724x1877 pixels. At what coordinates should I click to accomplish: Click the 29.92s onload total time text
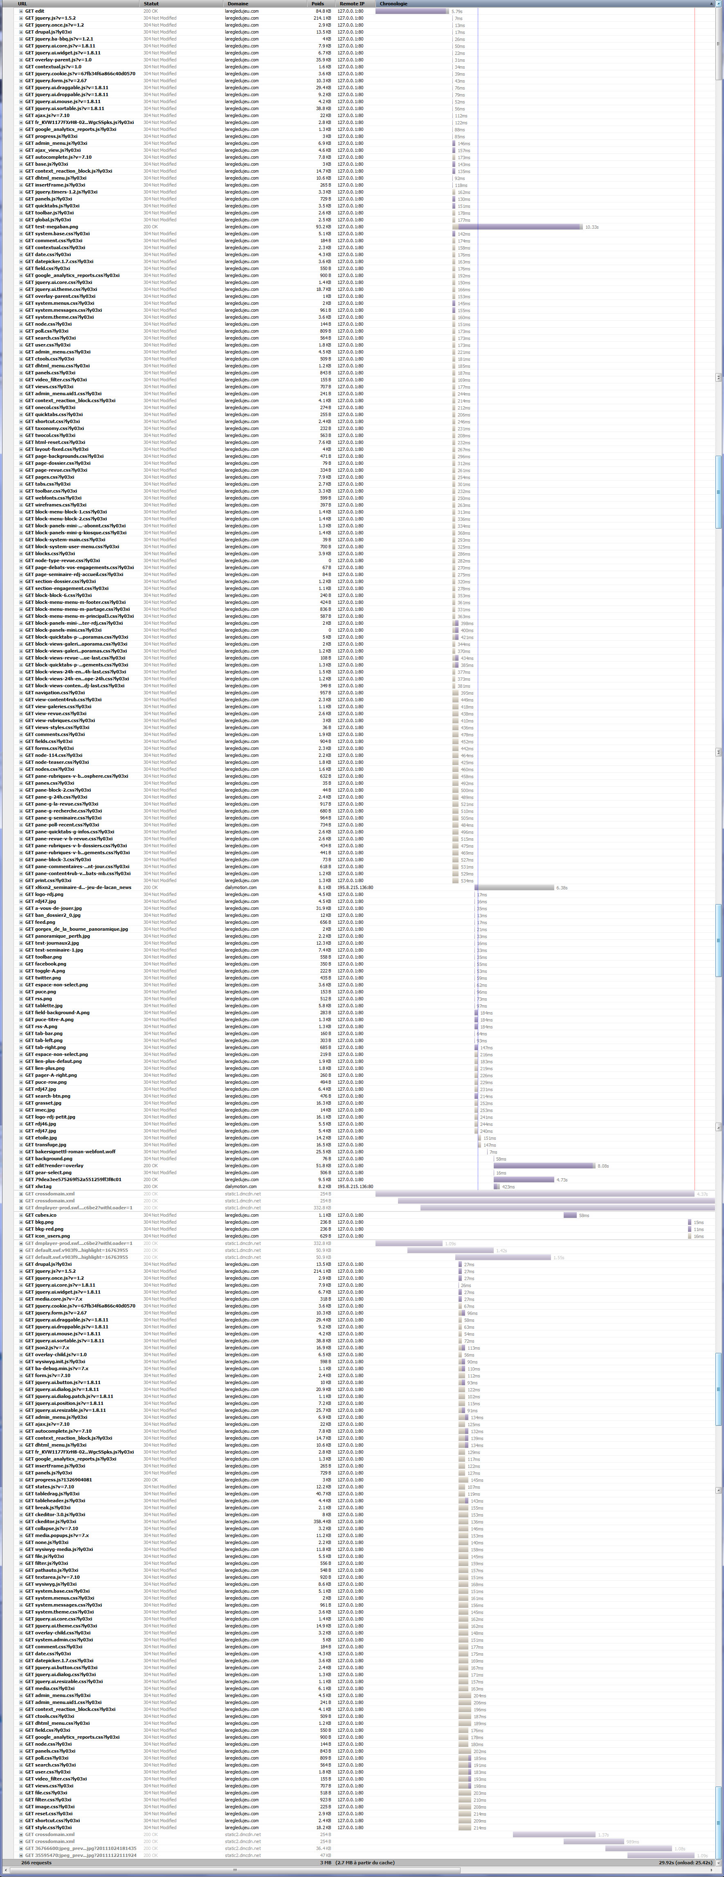(686, 1863)
